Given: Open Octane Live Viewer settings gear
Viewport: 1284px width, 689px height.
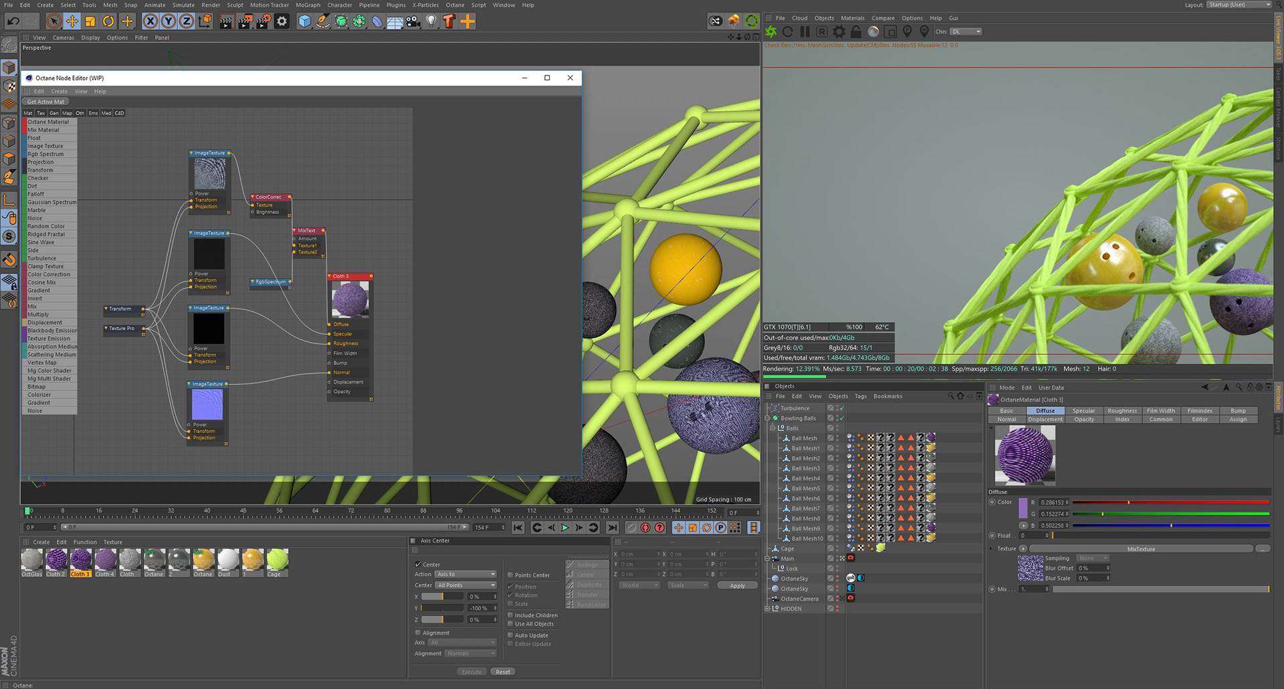Looking at the screenshot, I should coord(839,31).
